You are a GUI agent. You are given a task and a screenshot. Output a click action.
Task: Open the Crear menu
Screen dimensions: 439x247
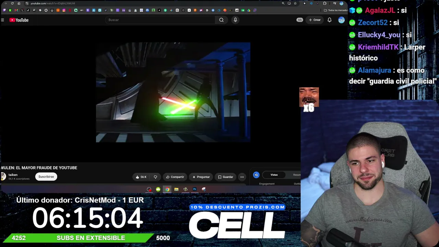tap(315, 20)
